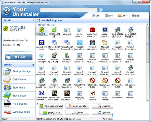Click the Refresh button
151x122 pixels.
click(102, 113)
